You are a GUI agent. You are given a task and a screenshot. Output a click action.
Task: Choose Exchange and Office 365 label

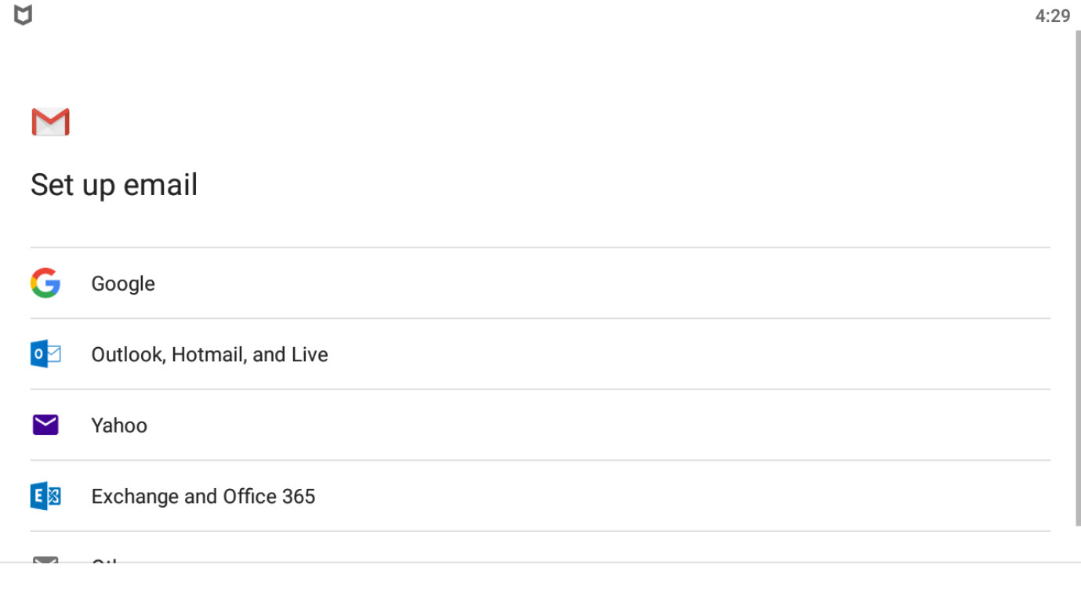[203, 497]
